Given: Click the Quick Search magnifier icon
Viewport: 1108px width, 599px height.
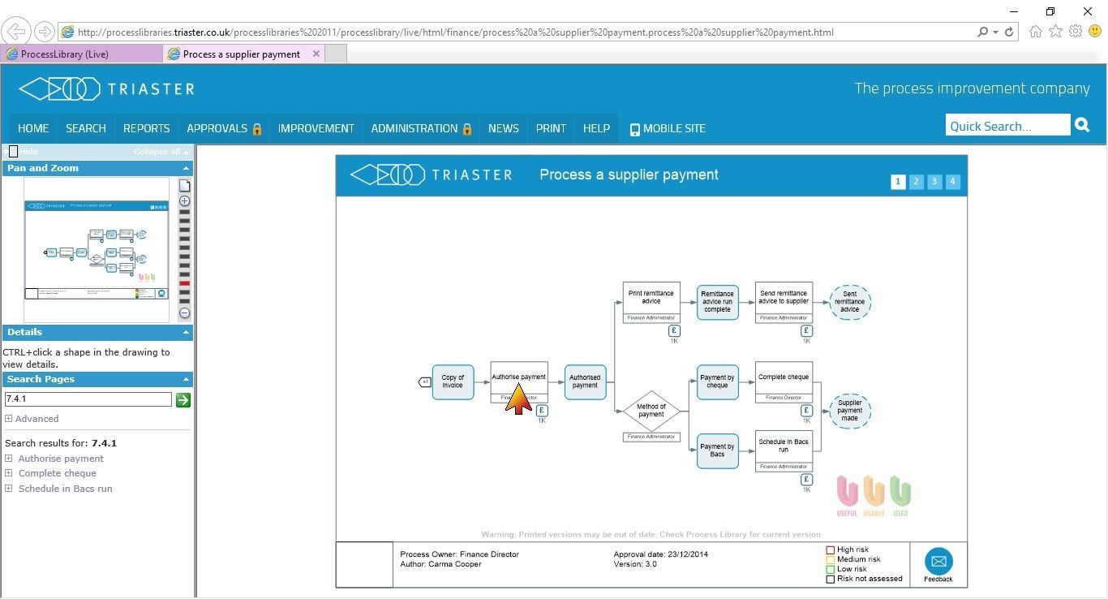Looking at the screenshot, I should click(1082, 125).
